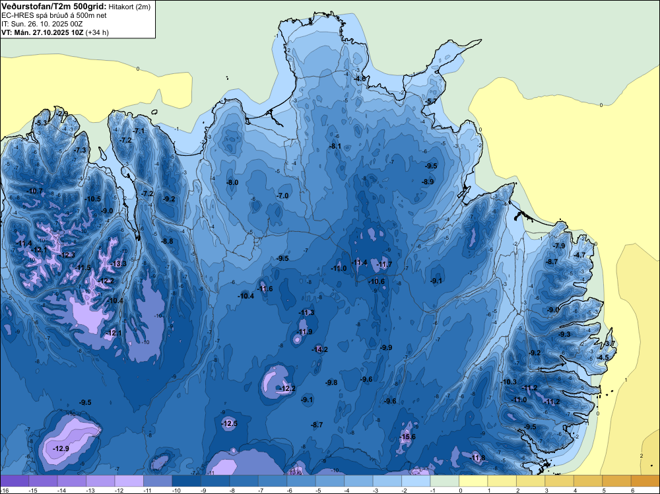This screenshot has height=494, width=660.
Task: Click the legend swatch between -16 and -15
Action: (15, 481)
